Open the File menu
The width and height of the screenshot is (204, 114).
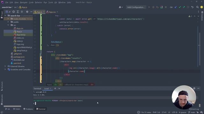[x=7, y=2]
